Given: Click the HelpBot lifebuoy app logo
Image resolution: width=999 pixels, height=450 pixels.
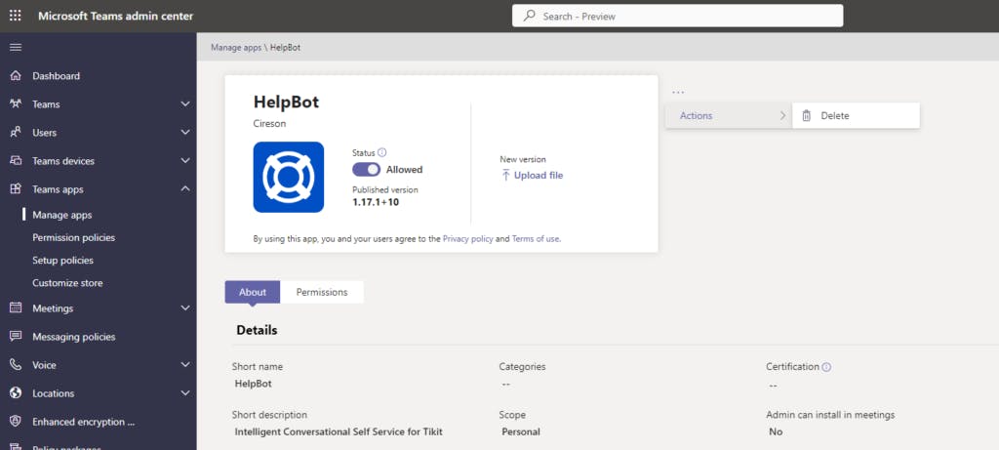Looking at the screenshot, I should 288,177.
